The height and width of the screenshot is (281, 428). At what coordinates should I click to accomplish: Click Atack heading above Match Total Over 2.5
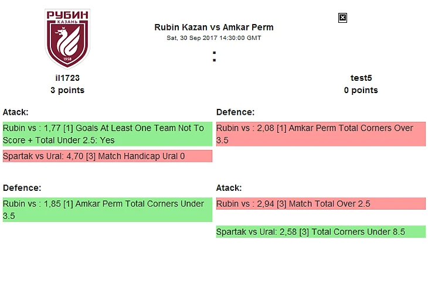click(229, 188)
